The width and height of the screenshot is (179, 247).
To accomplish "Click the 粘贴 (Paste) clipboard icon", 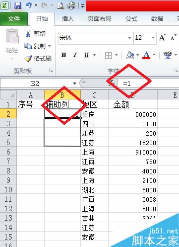I will pyautogui.click(x=12, y=36).
